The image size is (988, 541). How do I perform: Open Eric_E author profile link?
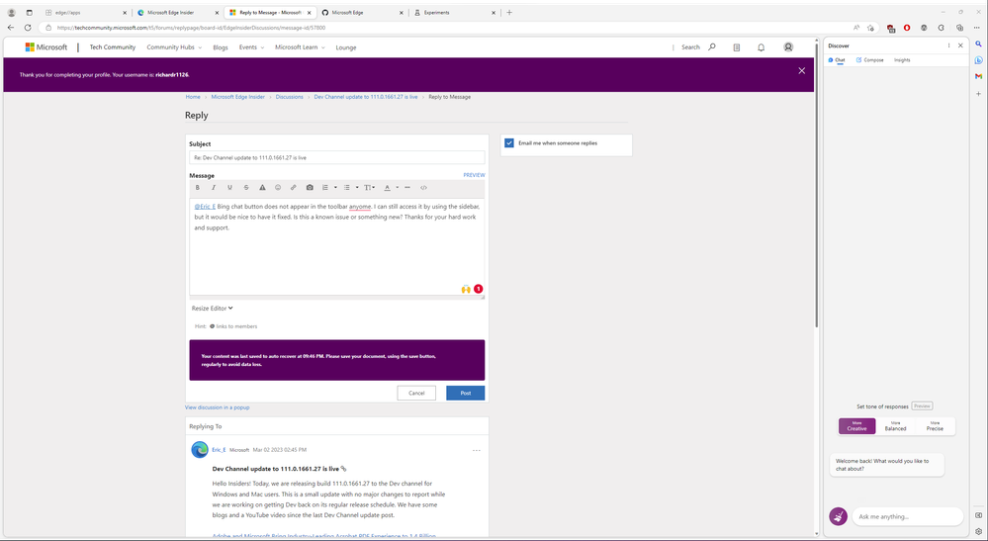pyautogui.click(x=219, y=450)
